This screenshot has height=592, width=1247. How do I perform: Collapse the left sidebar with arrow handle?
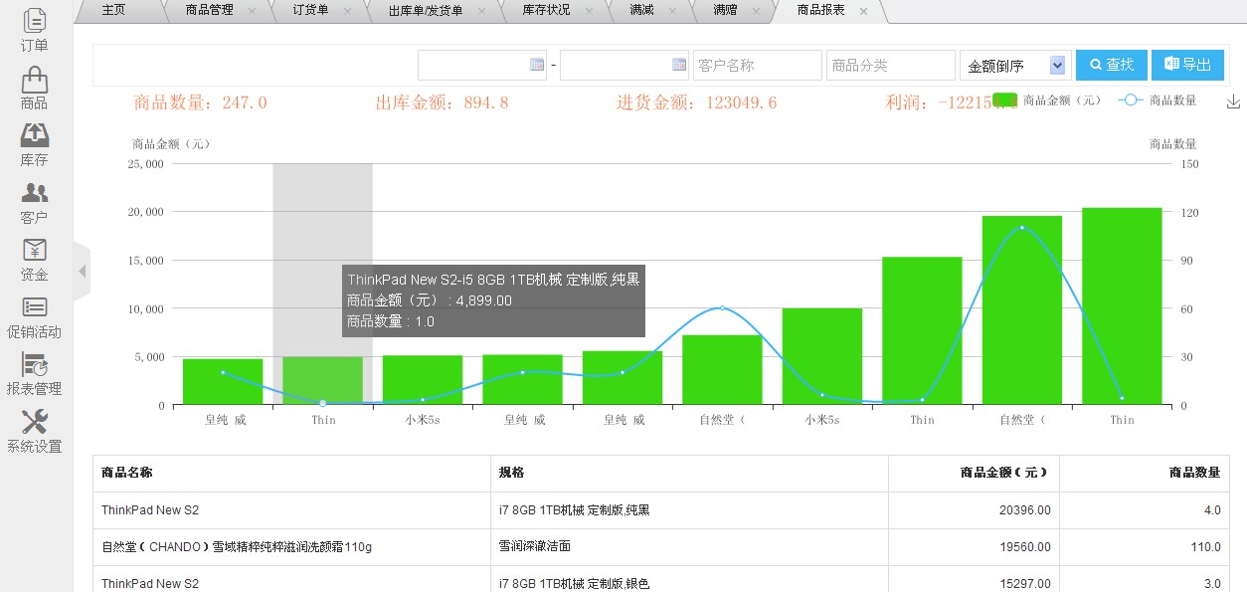(83, 271)
